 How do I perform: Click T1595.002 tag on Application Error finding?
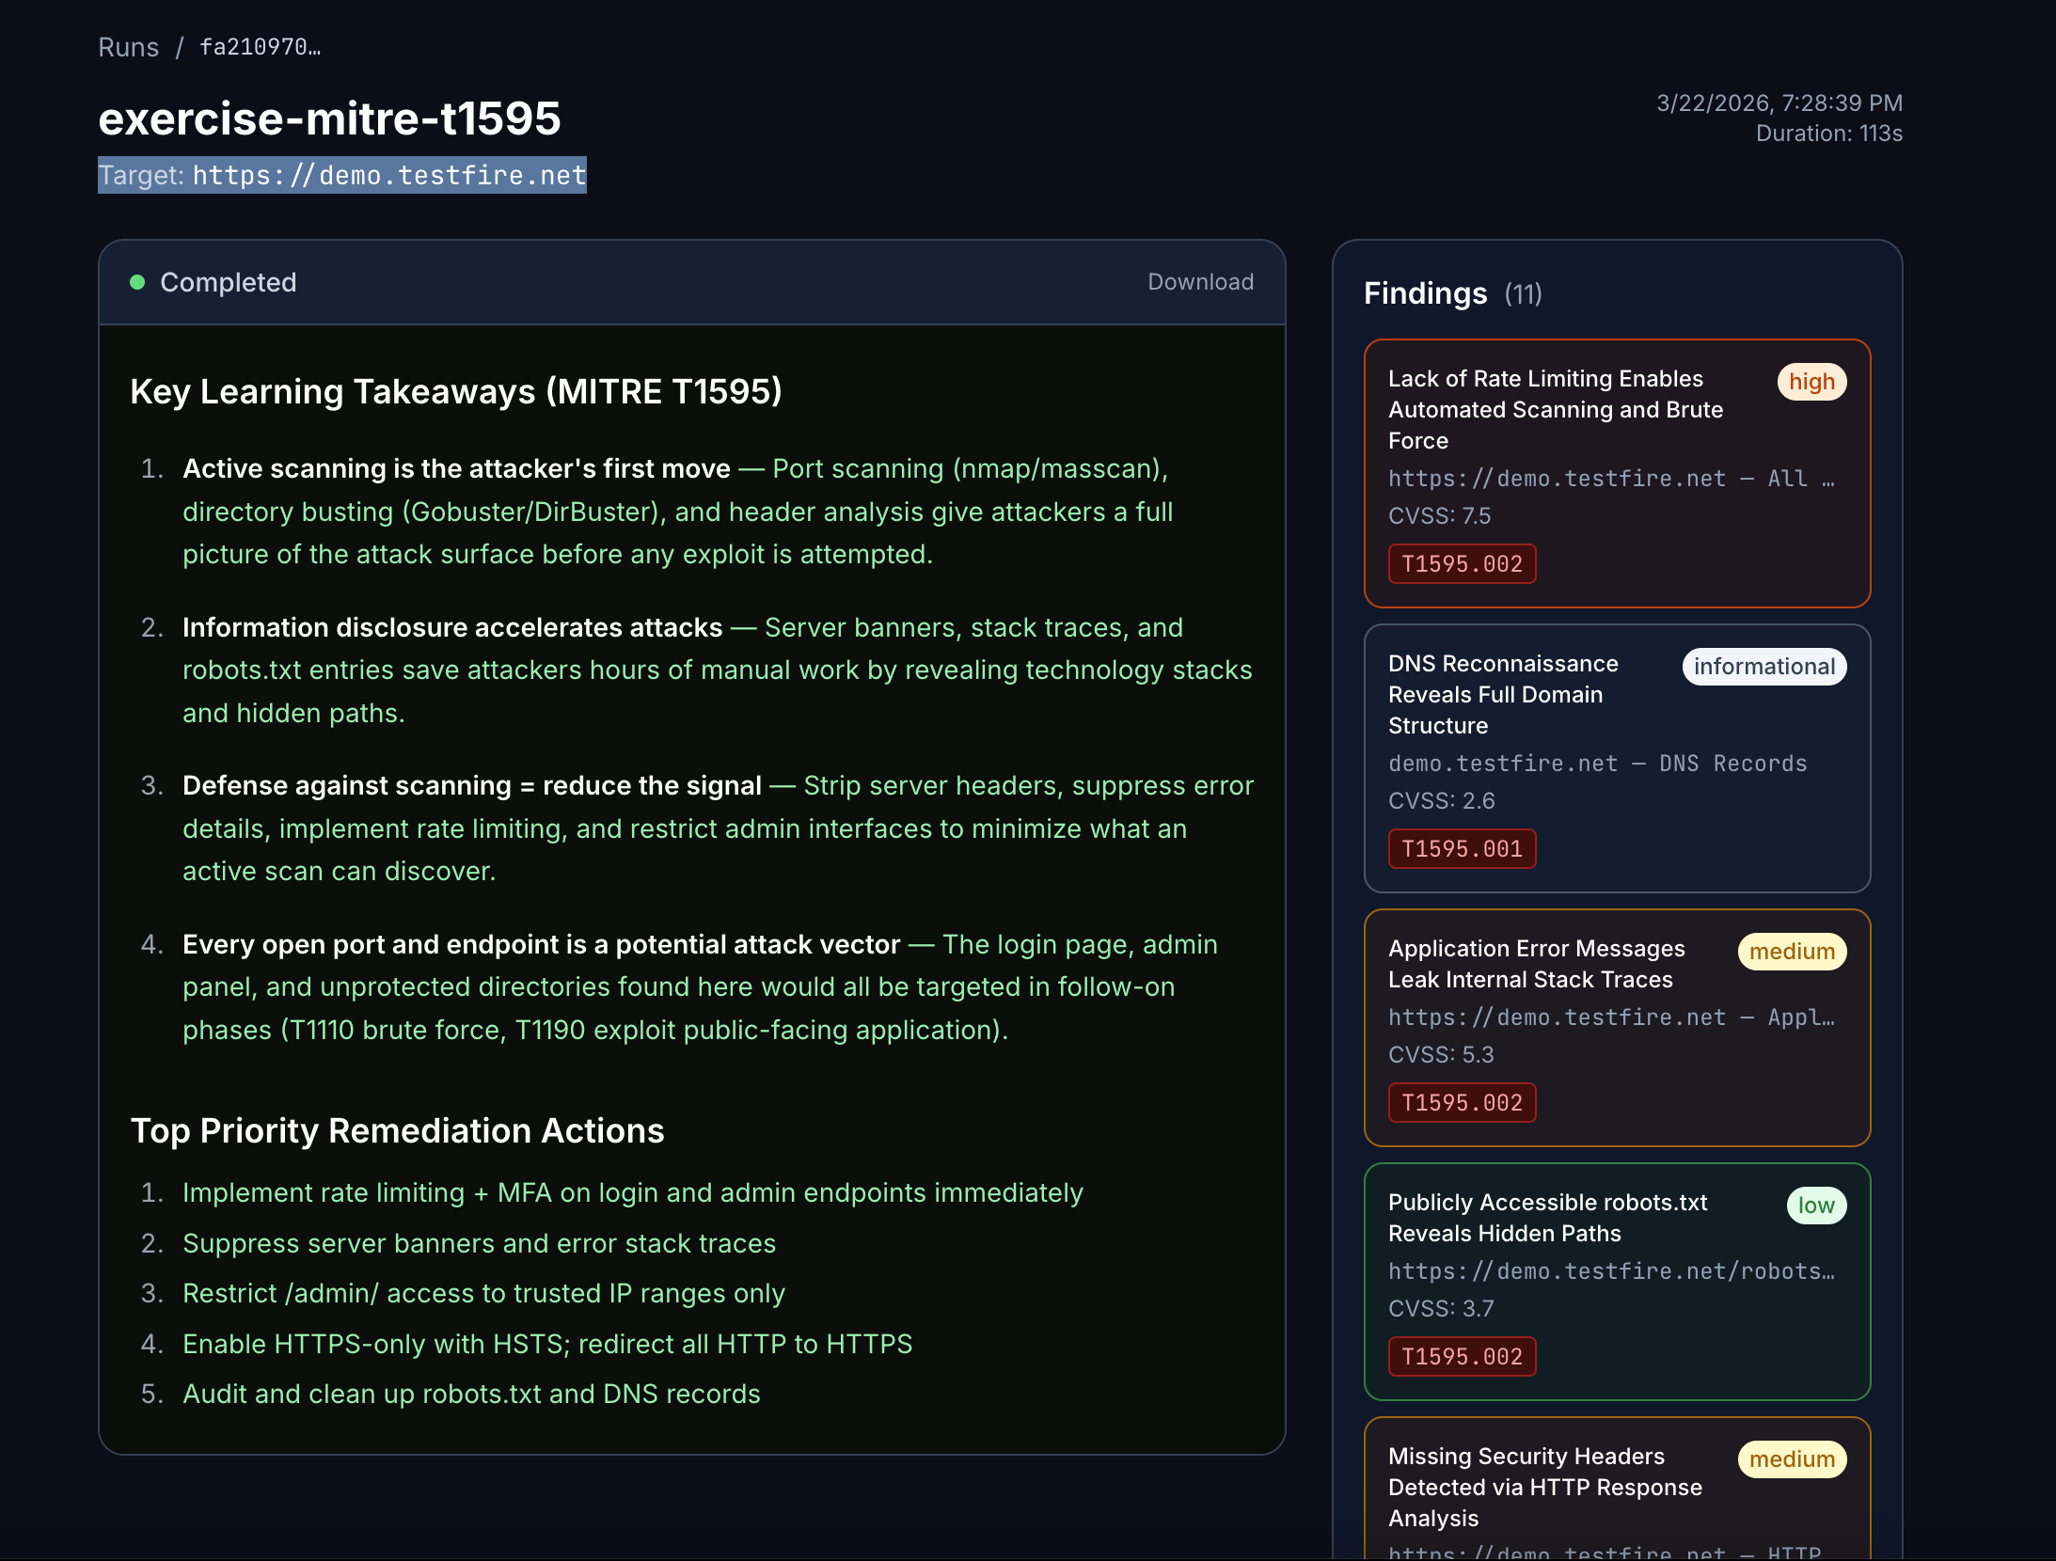click(x=1462, y=1103)
